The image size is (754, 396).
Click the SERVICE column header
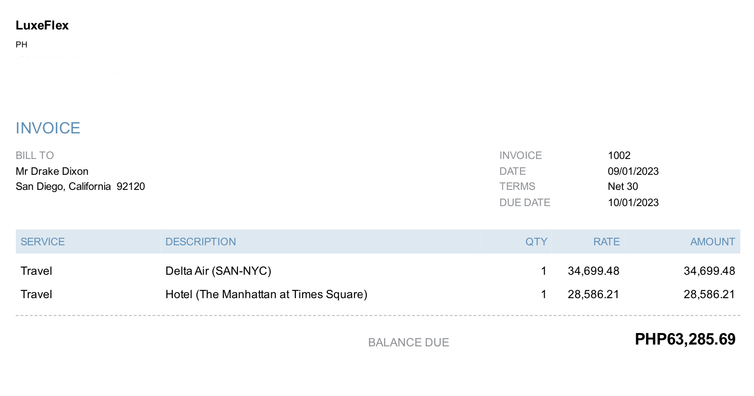[42, 242]
